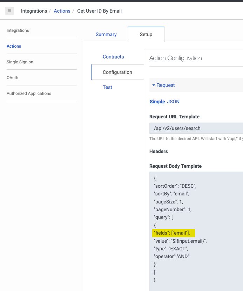
Task: Open the Contracts section
Action: pos(113,57)
